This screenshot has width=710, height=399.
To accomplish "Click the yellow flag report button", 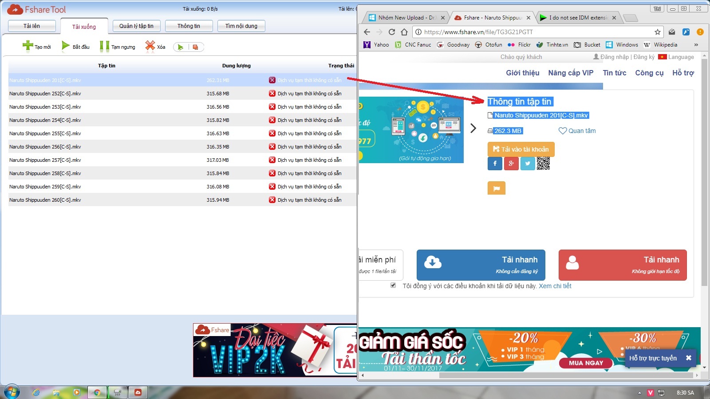I will [x=497, y=188].
